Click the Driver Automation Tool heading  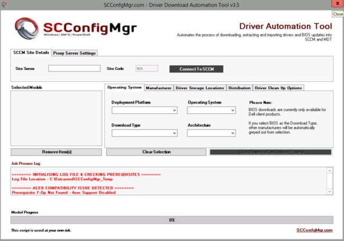[285, 26]
